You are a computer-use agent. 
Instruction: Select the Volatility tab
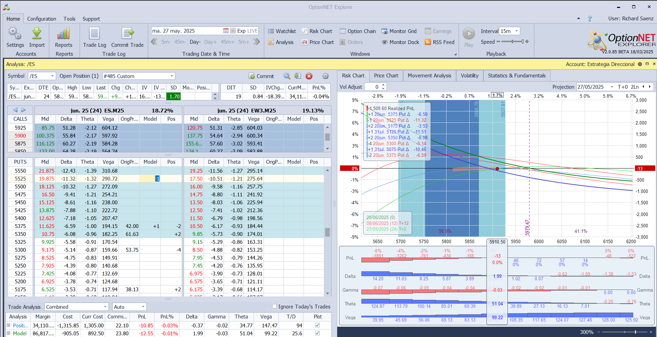coord(470,76)
